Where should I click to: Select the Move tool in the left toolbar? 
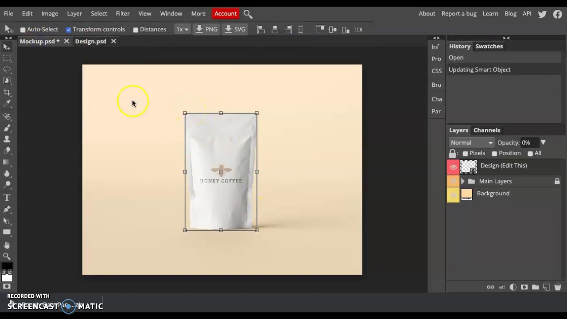[x=7, y=47]
